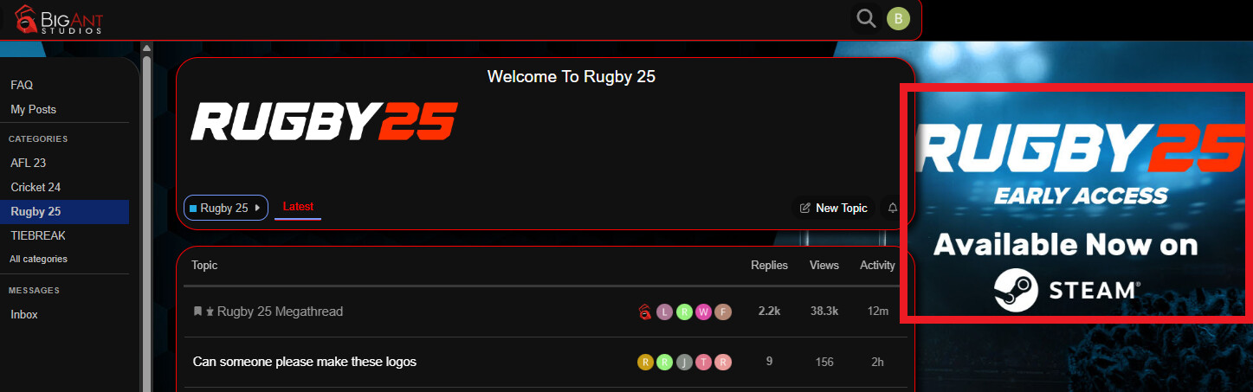Screen dimensions: 1253x392
Task: Click the Rugby 25 Early Access Steam banner
Action: pos(1076,203)
